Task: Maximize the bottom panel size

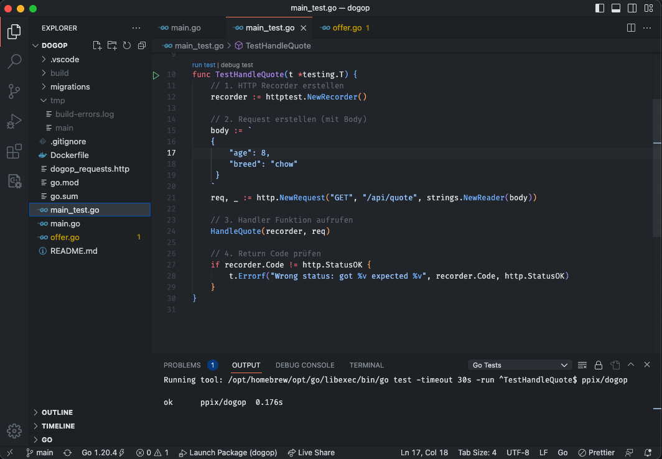Action: coord(631,364)
